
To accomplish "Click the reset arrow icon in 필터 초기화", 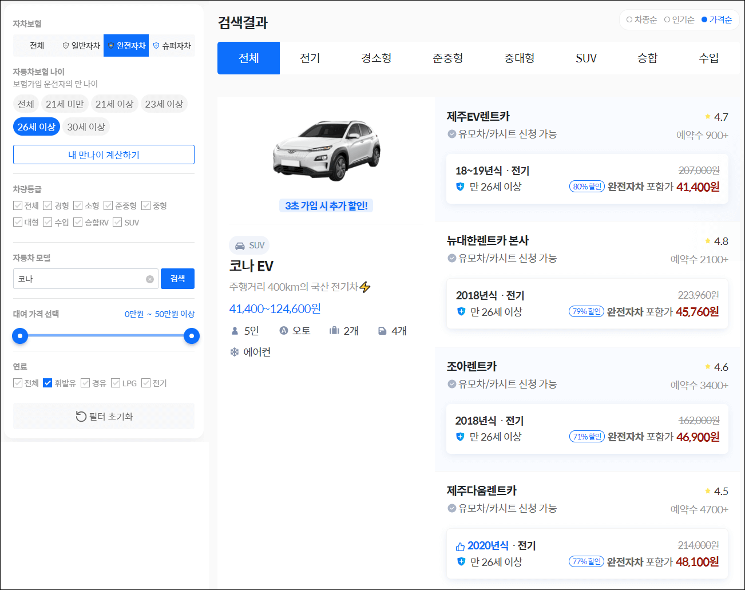I will click(x=81, y=417).
